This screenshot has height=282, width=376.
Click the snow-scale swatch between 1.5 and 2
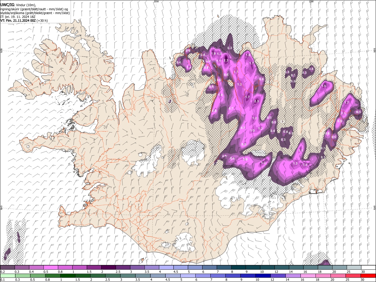coord(94,267)
